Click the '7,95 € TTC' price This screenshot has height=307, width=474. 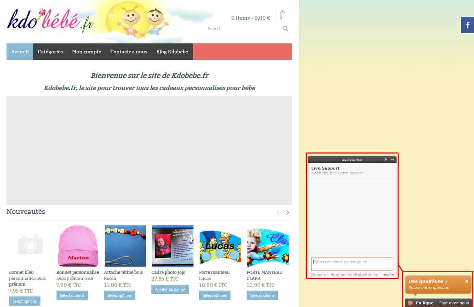[x=21, y=291]
